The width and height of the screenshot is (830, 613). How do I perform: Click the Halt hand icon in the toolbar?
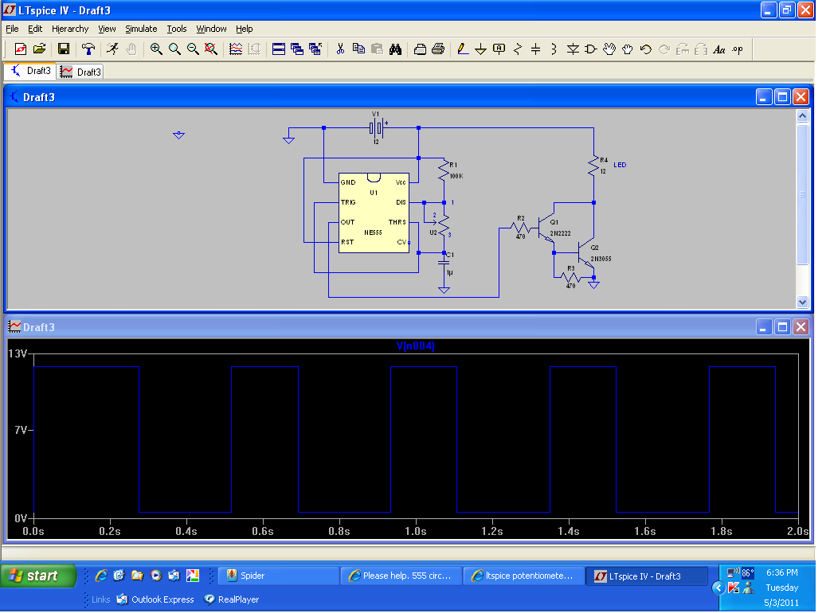131,49
